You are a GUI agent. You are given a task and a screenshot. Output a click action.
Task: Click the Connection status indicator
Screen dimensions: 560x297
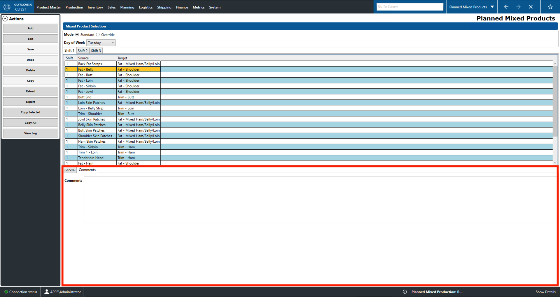pyautogui.click(x=6, y=291)
